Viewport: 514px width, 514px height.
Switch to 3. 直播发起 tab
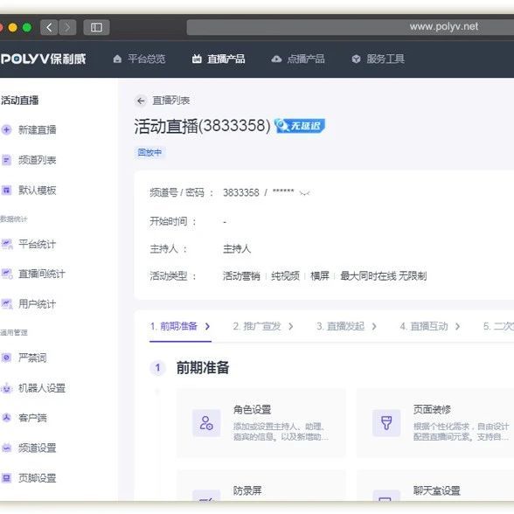[341, 326]
